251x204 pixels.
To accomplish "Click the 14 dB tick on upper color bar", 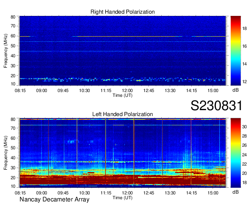I will tap(244, 64).
